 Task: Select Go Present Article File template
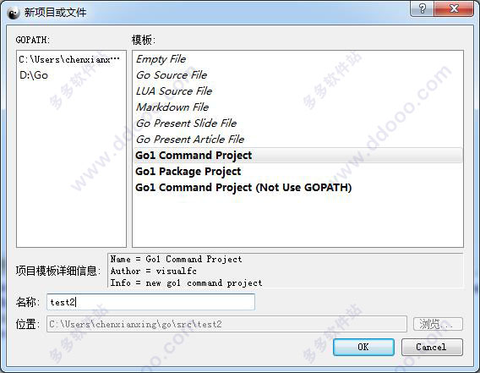tap(297, 140)
